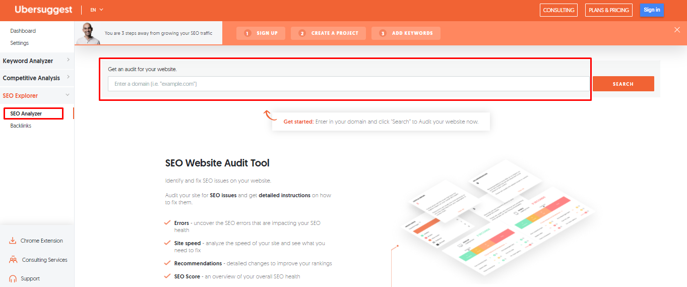
Task: Click the 'Get an audit for your website.' label
Action: tap(143, 69)
